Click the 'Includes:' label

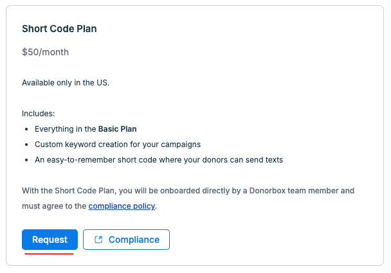38,114
